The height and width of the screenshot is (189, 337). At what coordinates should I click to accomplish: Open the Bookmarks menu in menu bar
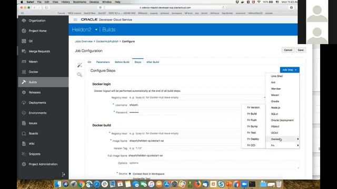point(80,2)
